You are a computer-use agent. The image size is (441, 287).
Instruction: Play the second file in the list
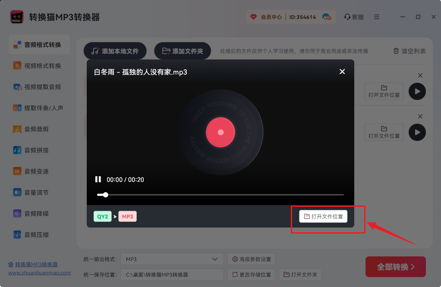pos(416,132)
